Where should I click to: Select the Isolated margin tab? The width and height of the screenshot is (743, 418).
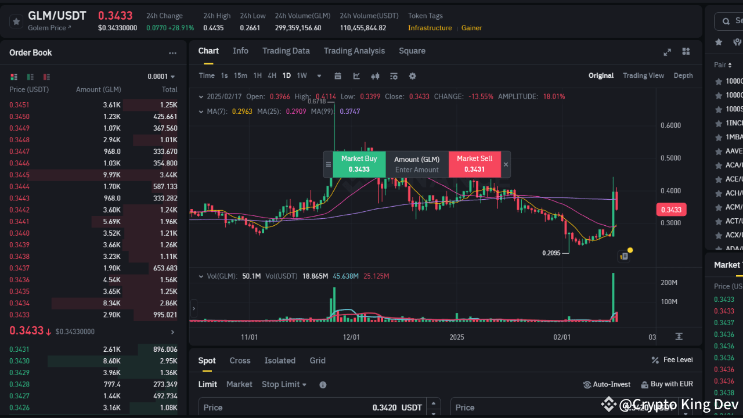pos(280,361)
